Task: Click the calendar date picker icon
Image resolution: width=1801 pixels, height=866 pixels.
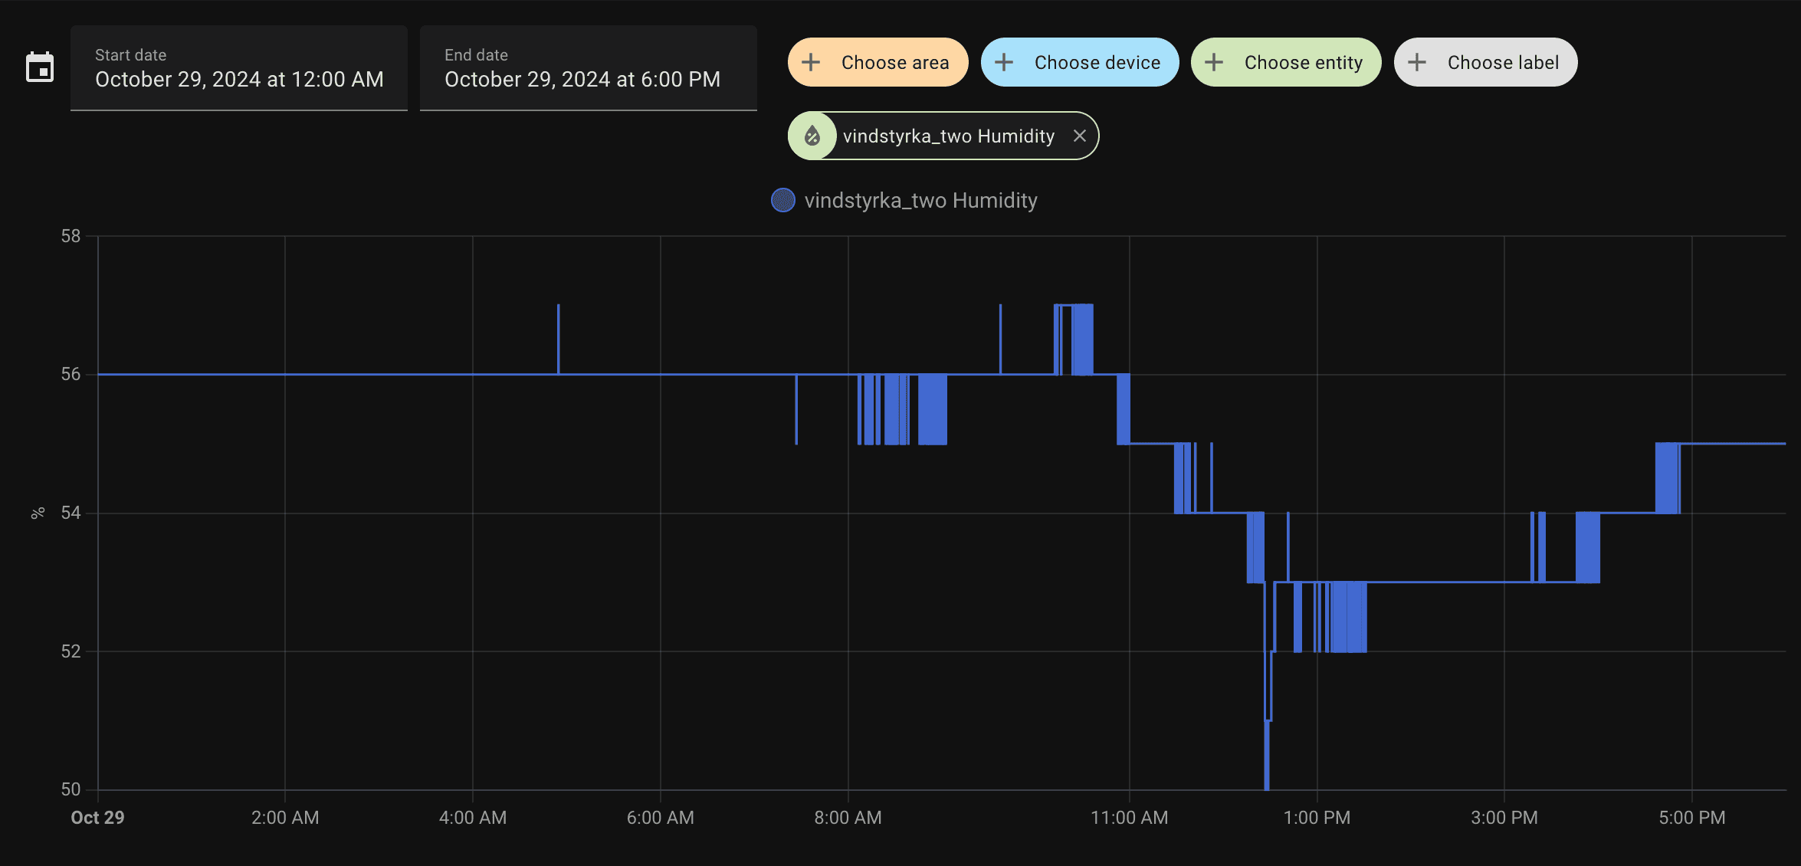Action: (x=40, y=67)
